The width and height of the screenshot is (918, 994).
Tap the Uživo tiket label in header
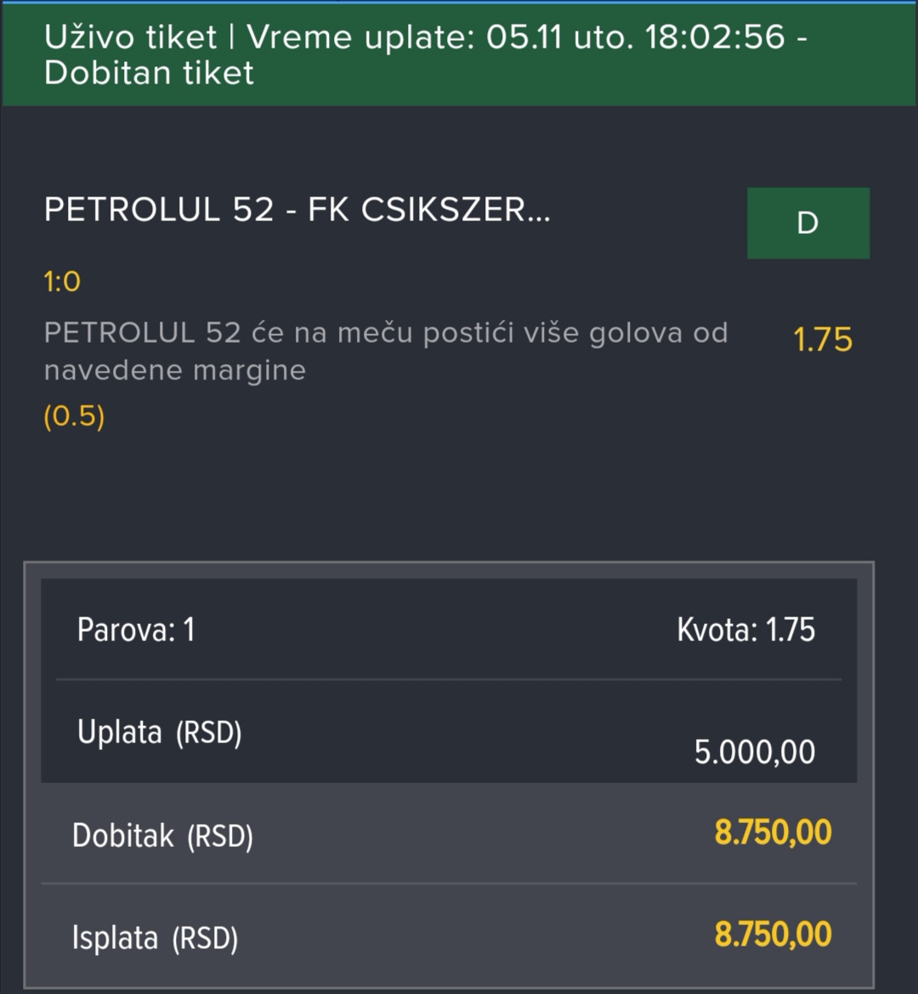(130, 37)
